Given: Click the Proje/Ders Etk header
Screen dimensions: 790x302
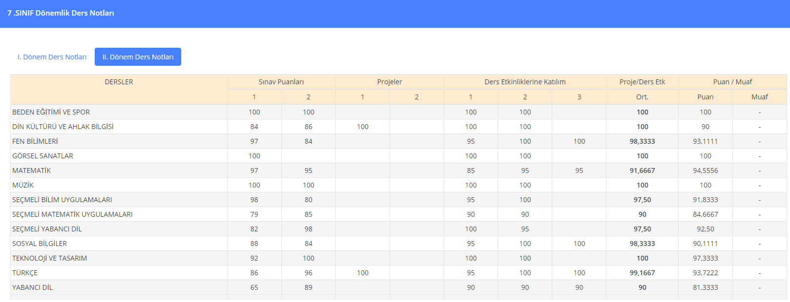Looking at the screenshot, I should tap(642, 82).
